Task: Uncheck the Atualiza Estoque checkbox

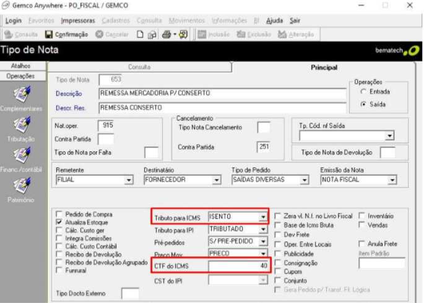Action: 59,222
